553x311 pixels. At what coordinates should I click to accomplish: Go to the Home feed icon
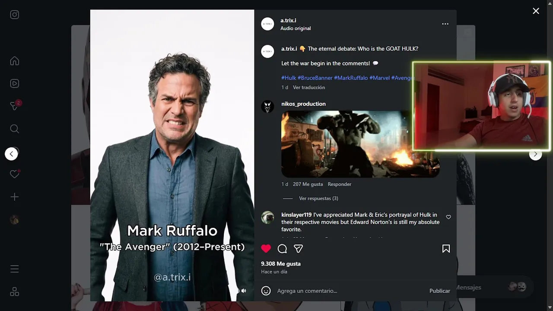(15, 61)
